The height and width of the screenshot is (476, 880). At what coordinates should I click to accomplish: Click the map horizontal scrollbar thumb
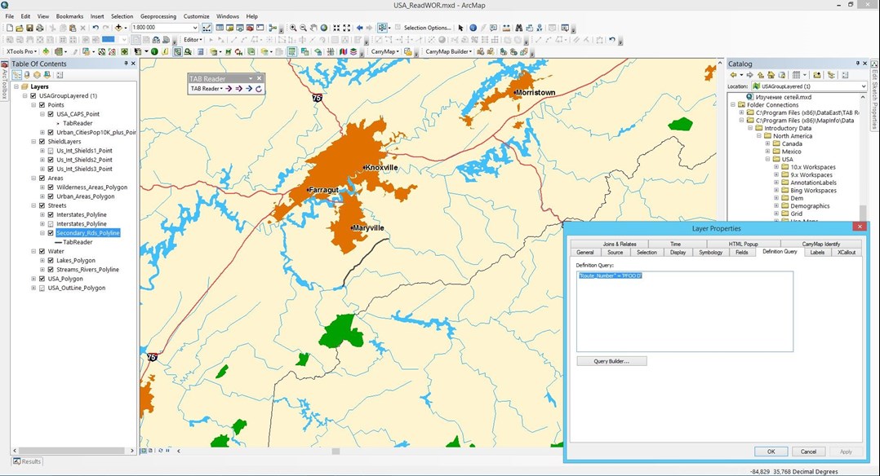coord(336,451)
